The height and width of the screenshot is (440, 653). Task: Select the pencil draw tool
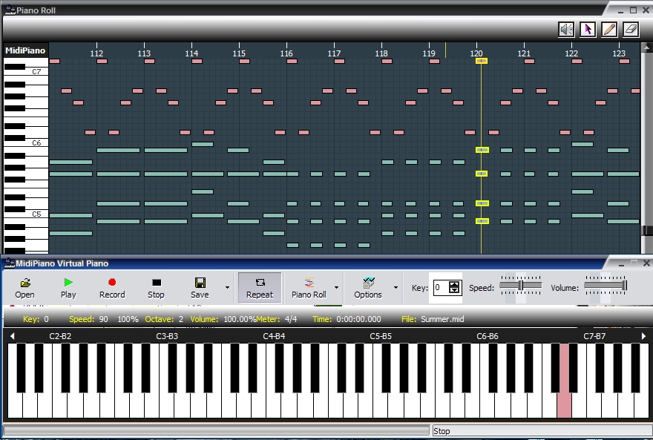(x=609, y=30)
